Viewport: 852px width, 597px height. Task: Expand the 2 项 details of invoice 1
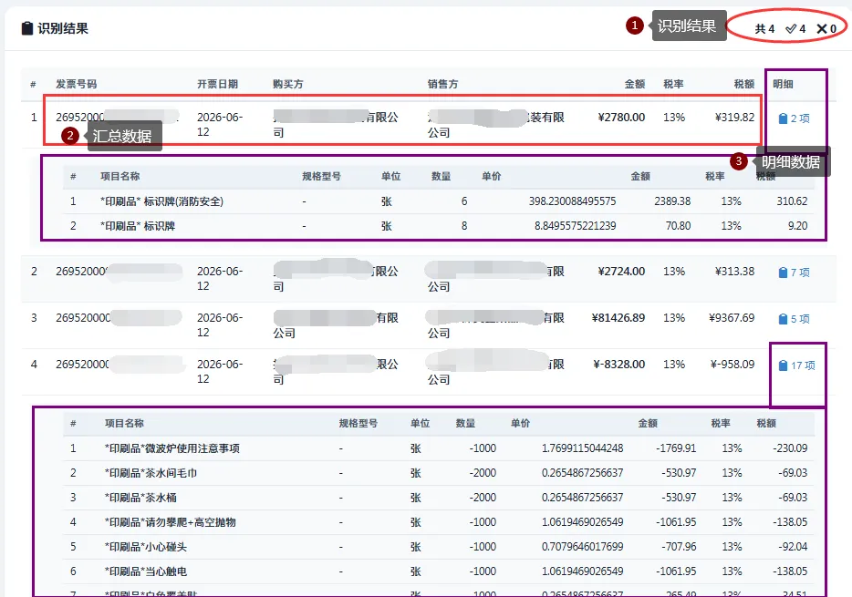pos(794,118)
